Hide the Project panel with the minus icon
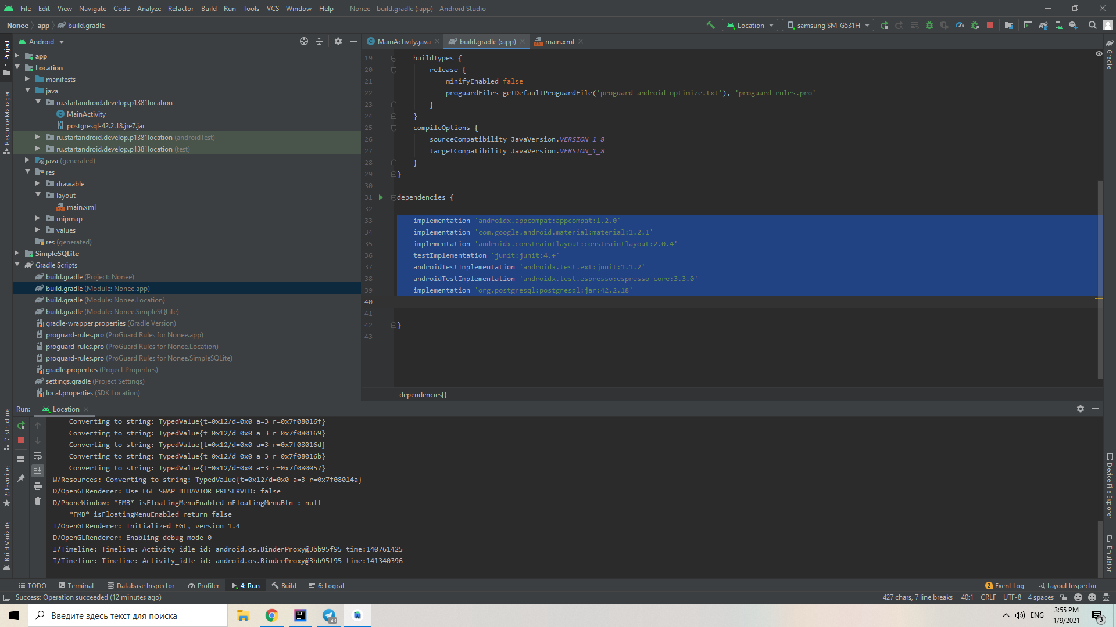This screenshot has width=1116, height=627. [353, 41]
